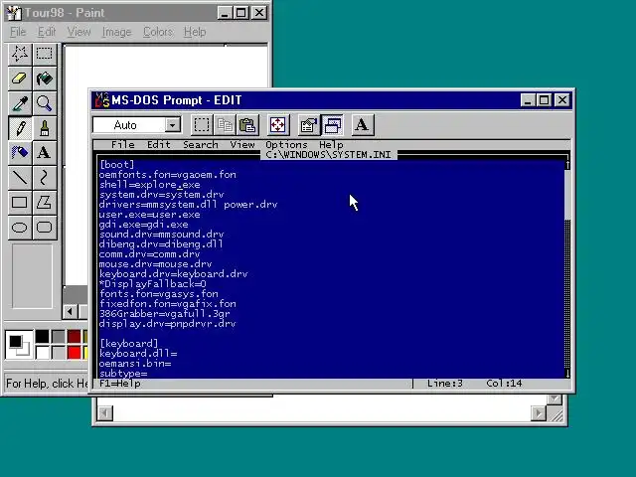Open the Auto font size dropdown
636x477 pixels.
[173, 125]
